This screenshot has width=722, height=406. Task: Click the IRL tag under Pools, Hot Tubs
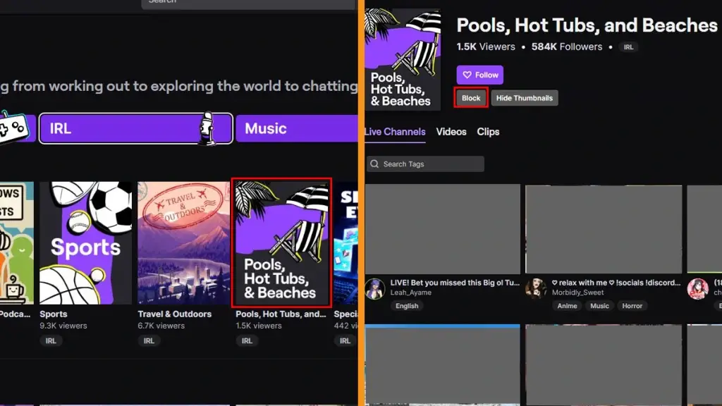coord(247,340)
